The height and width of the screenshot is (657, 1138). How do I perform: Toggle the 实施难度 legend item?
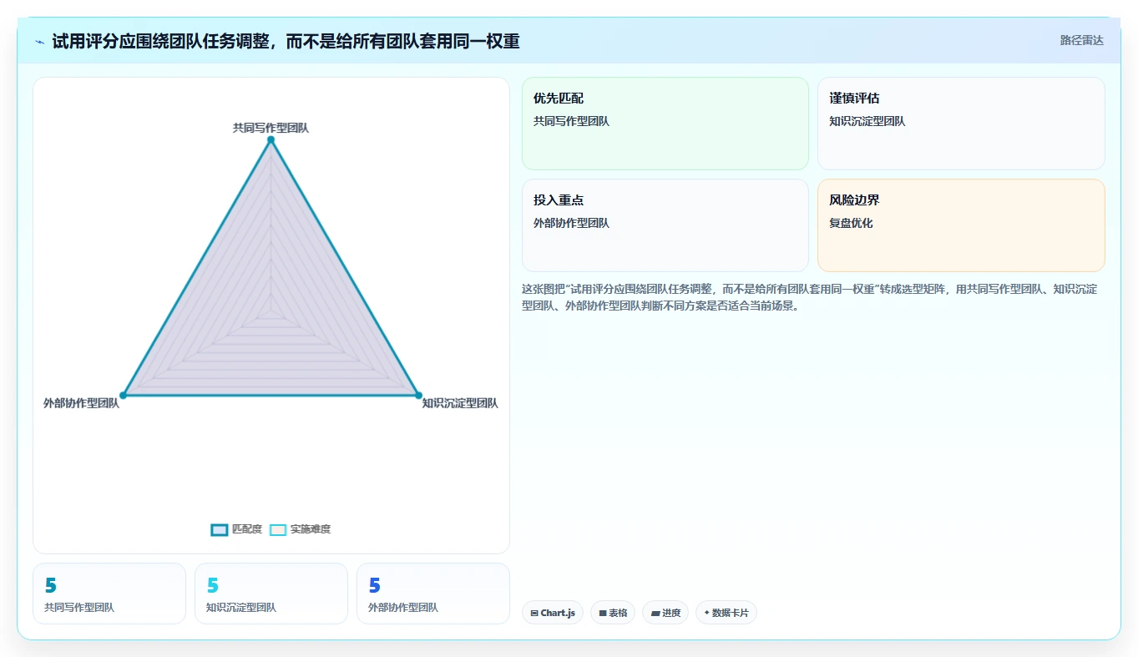pos(301,529)
